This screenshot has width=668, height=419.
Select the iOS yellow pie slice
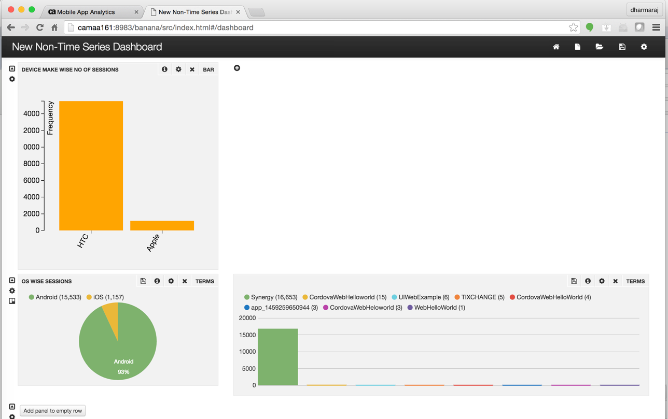(111, 314)
